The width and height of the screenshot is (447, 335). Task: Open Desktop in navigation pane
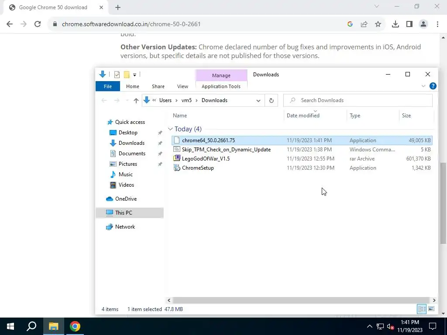(128, 133)
